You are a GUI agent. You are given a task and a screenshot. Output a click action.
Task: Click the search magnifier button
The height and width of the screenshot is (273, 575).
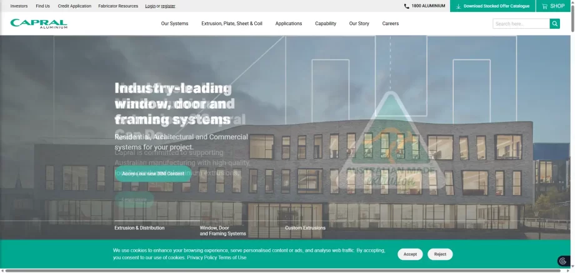tap(555, 24)
